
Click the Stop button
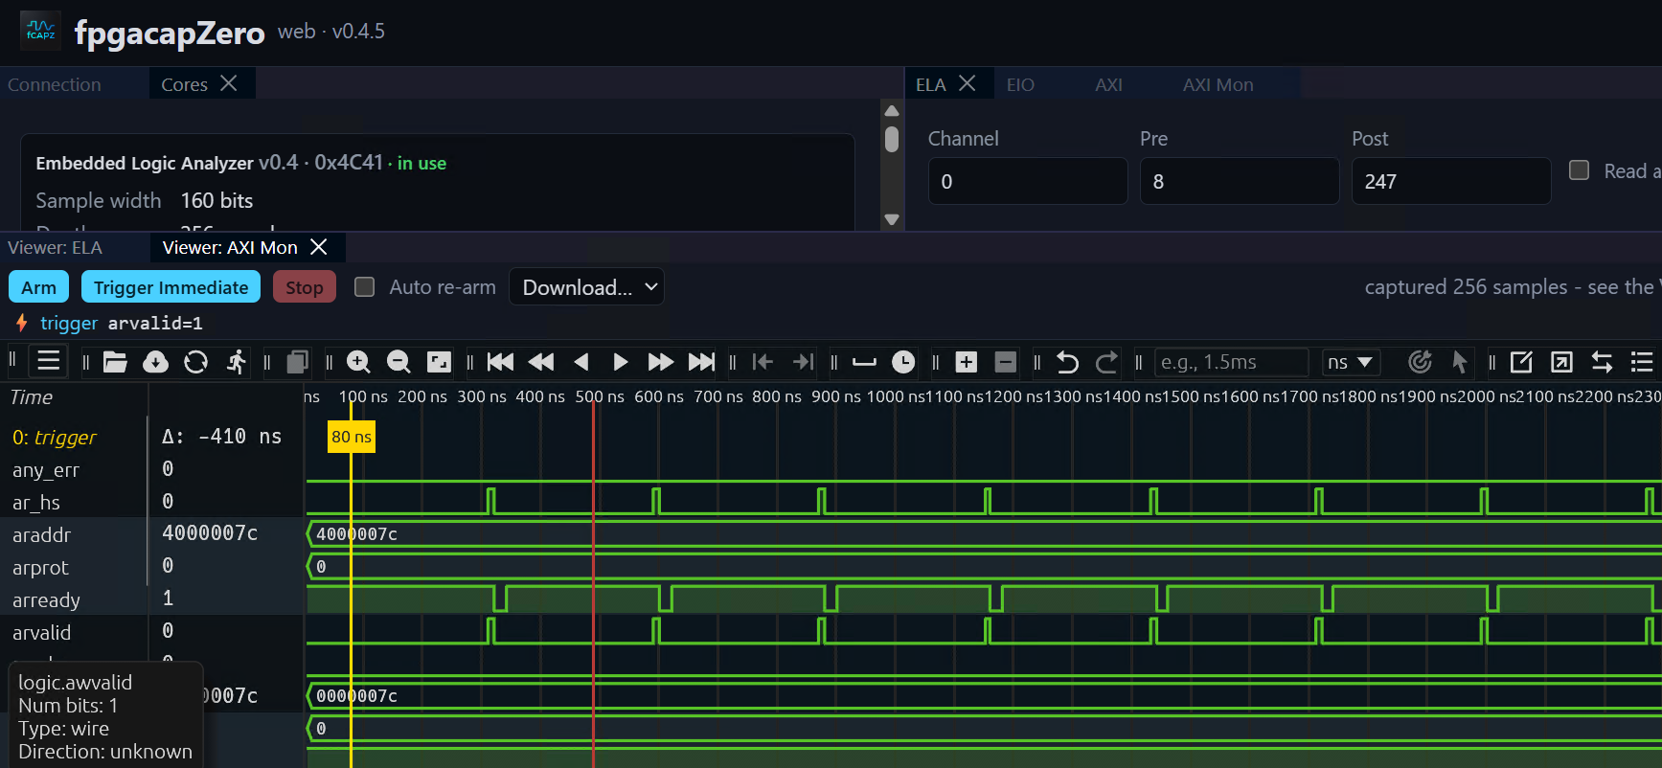[304, 287]
